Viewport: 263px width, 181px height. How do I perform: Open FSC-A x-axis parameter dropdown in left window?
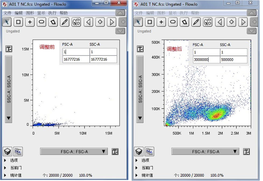click(74, 152)
